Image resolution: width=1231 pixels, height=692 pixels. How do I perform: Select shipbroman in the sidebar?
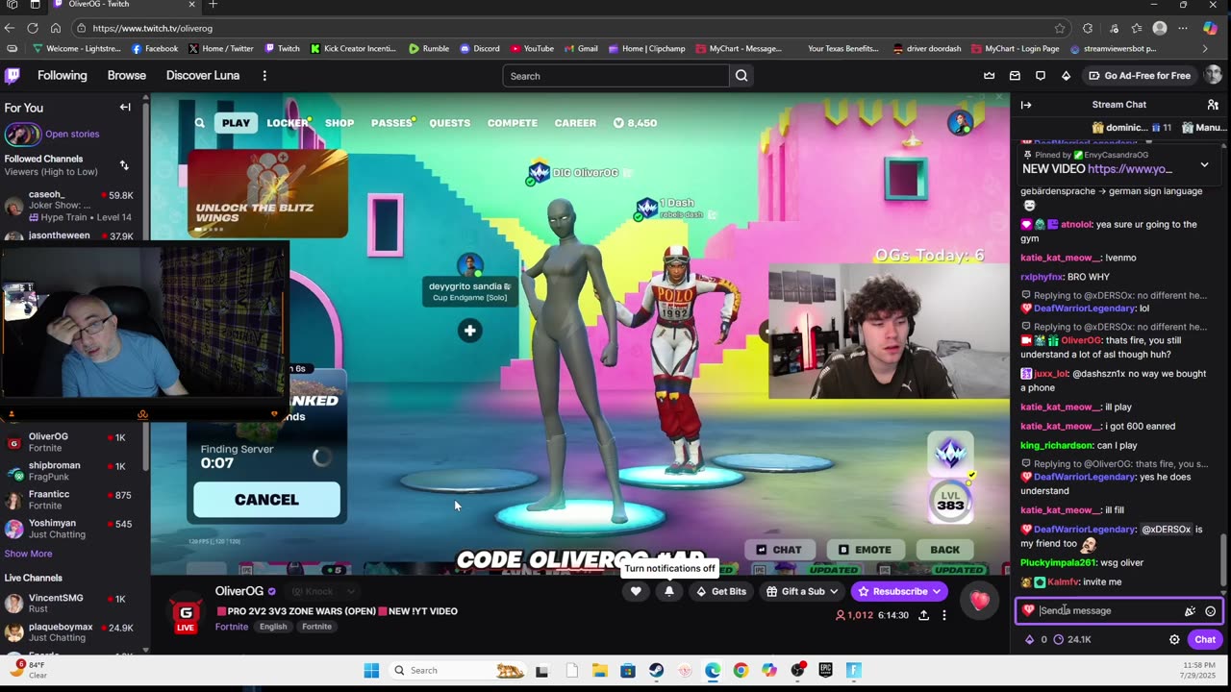pyautogui.click(x=72, y=471)
